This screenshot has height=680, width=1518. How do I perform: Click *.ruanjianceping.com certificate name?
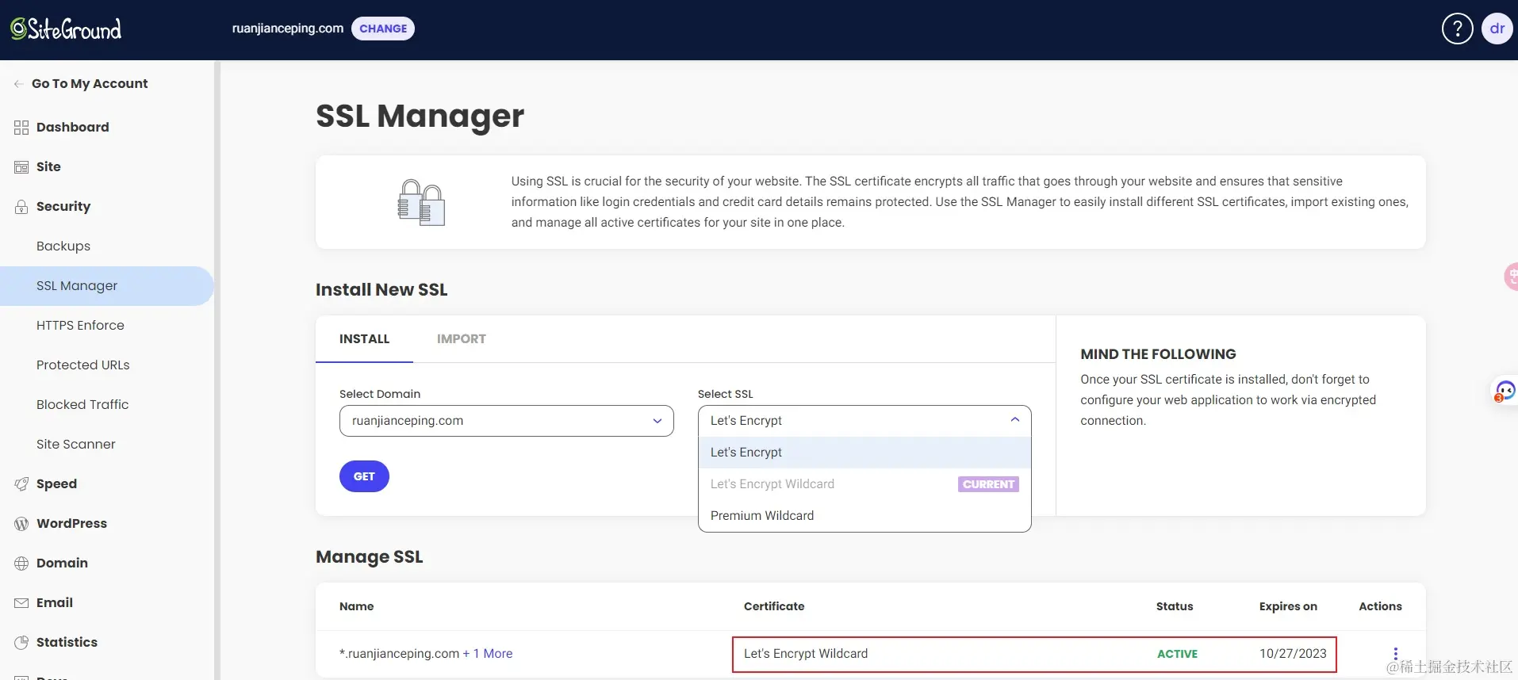(399, 654)
